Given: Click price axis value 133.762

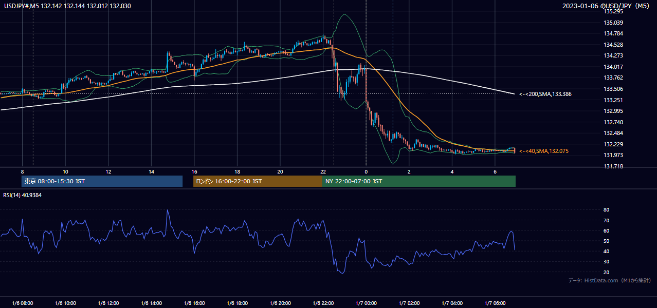Looking at the screenshot, I should pos(613,78).
